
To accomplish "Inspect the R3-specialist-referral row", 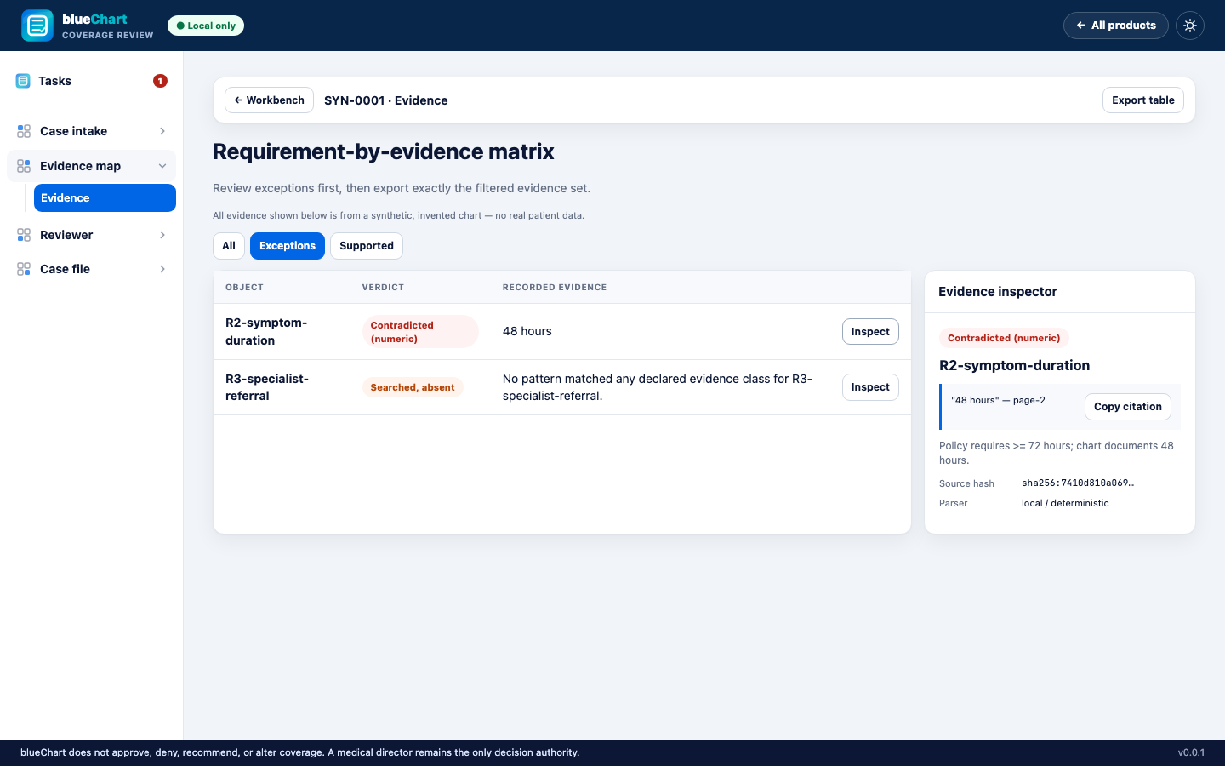I will coord(870,387).
